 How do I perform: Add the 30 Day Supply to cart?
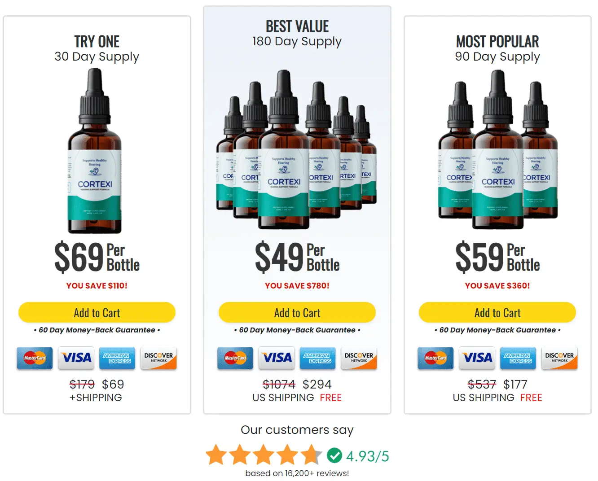pos(97,312)
